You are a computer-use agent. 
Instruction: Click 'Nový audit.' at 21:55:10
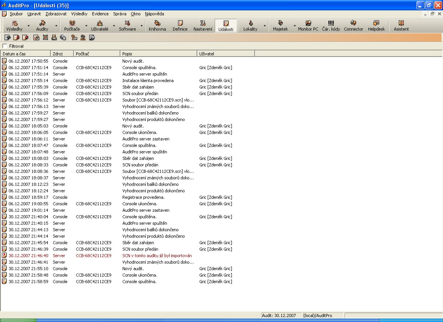133,269
